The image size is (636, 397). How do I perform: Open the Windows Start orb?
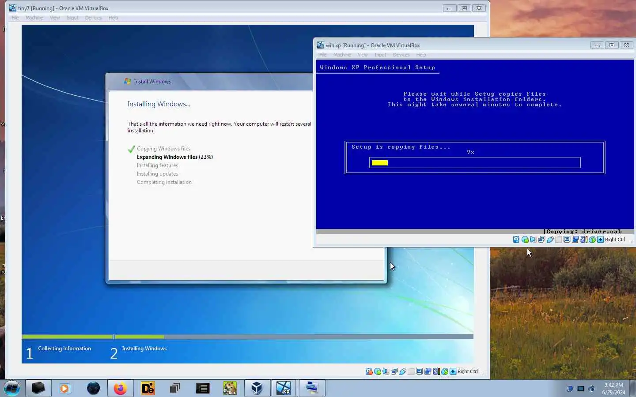tap(12, 388)
